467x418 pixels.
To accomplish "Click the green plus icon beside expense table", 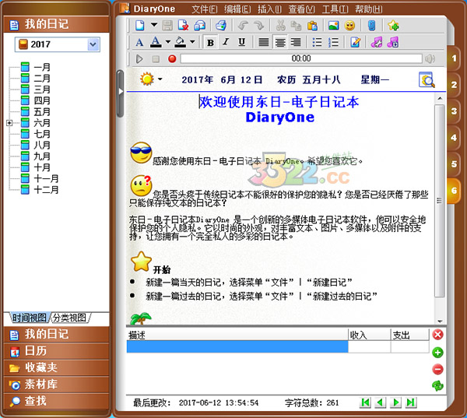I will pos(437,352).
